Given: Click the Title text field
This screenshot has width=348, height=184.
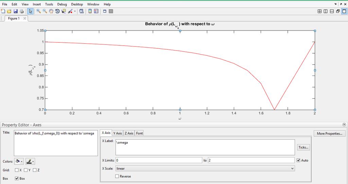Looking at the screenshot, I should (x=56, y=143).
